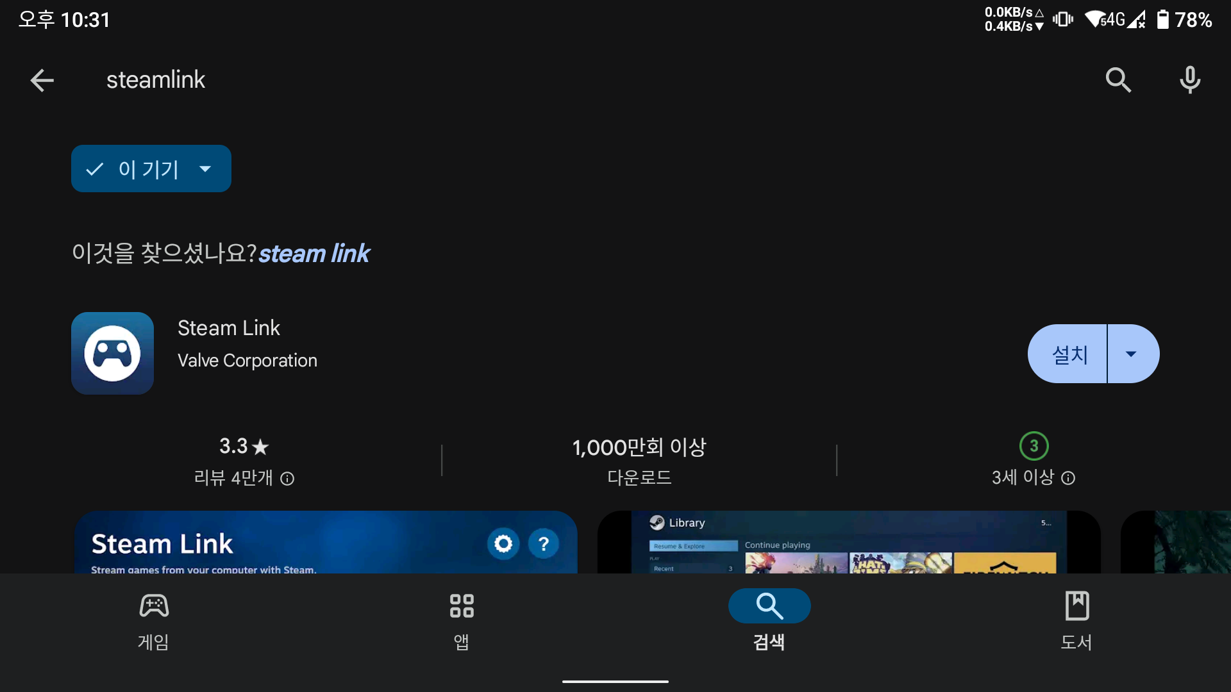This screenshot has width=1231, height=692.
Task: Tap the gear icon in Steam Link screenshot
Action: (x=503, y=544)
